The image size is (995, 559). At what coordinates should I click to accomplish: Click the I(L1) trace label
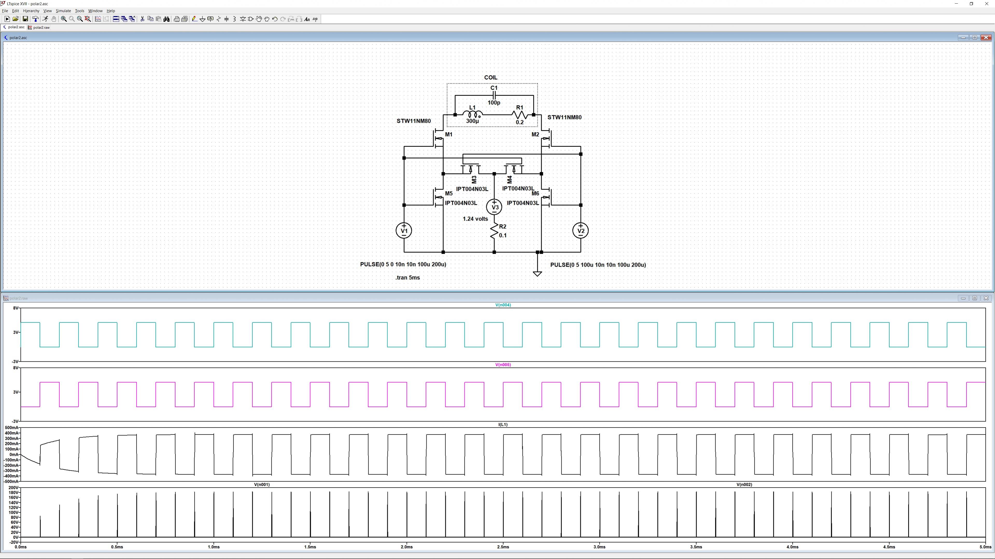point(503,424)
